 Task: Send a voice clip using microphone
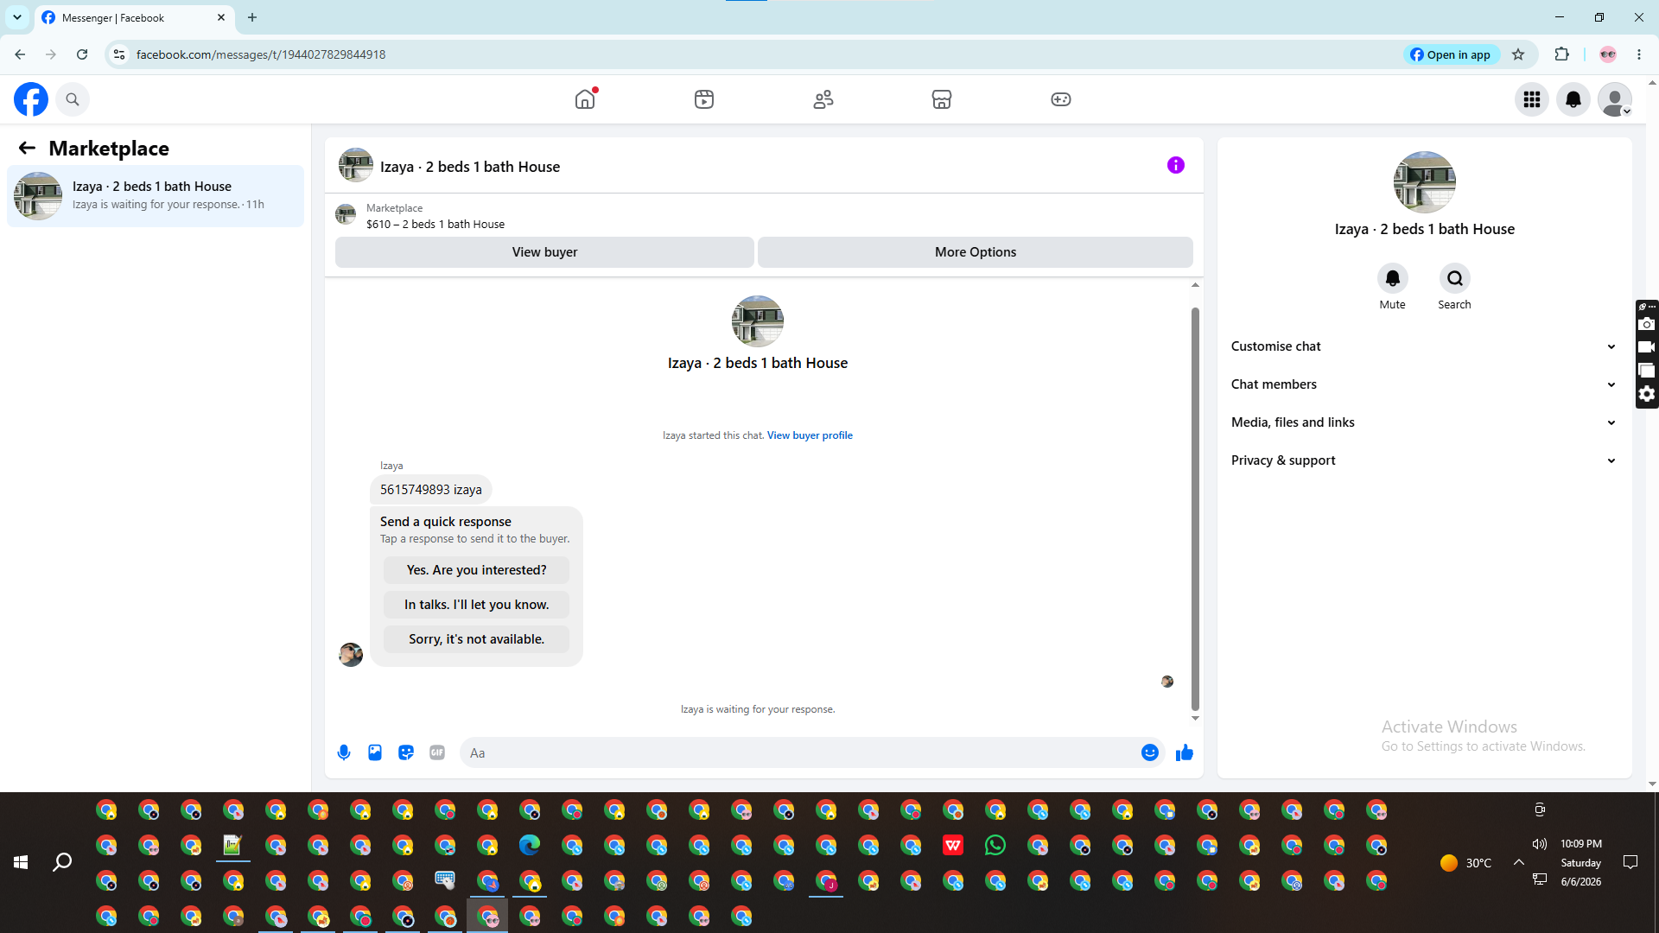point(344,752)
